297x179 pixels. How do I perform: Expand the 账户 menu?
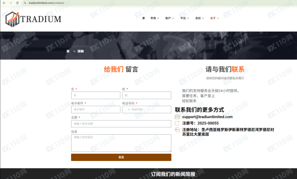tap(169, 18)
